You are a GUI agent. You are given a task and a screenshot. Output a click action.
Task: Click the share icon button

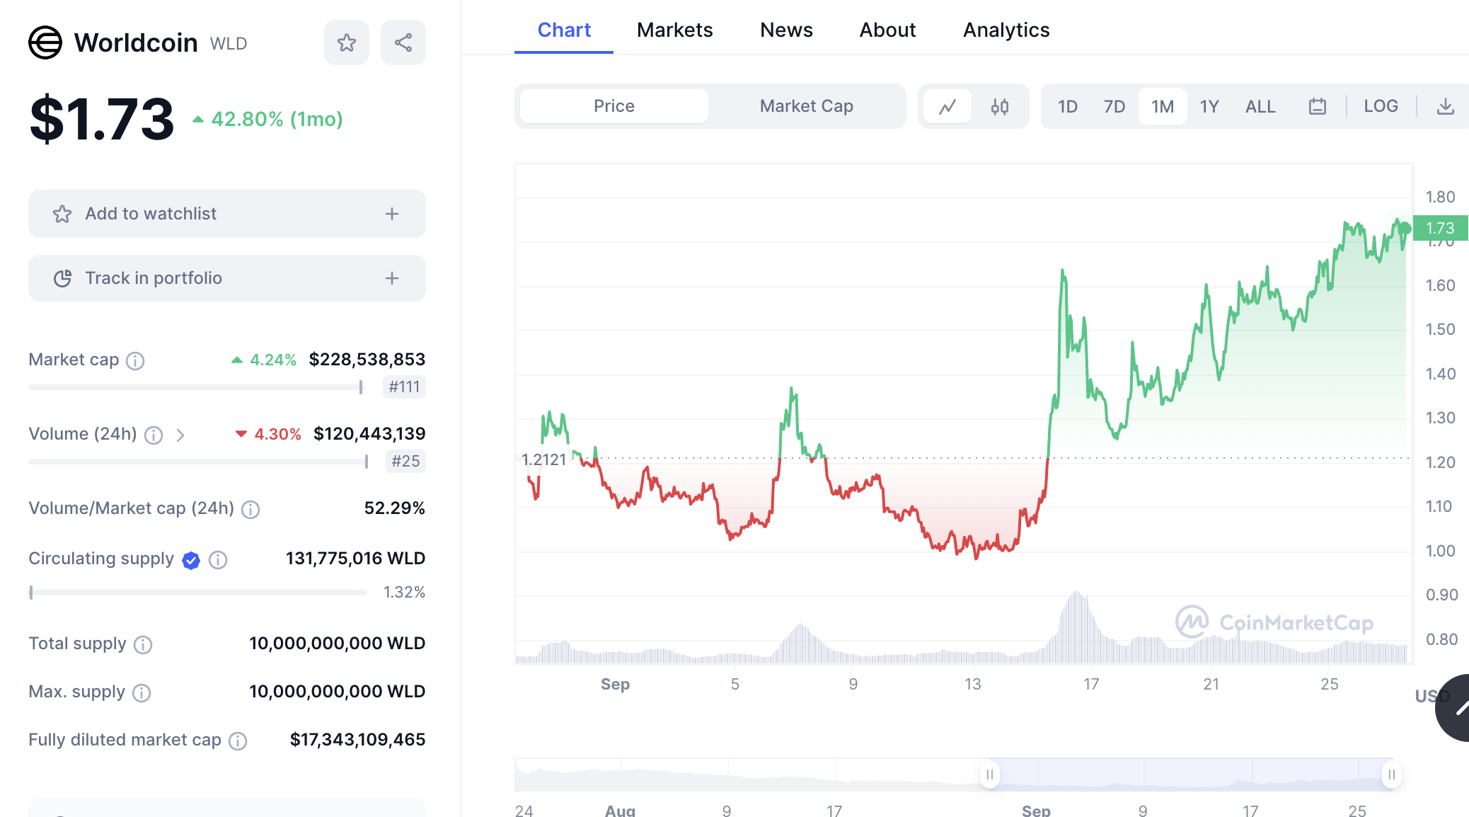pos(403,43)
